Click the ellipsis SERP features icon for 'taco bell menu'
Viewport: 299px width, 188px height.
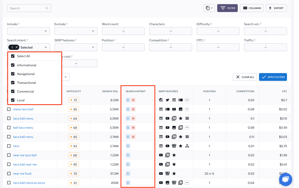187,137
